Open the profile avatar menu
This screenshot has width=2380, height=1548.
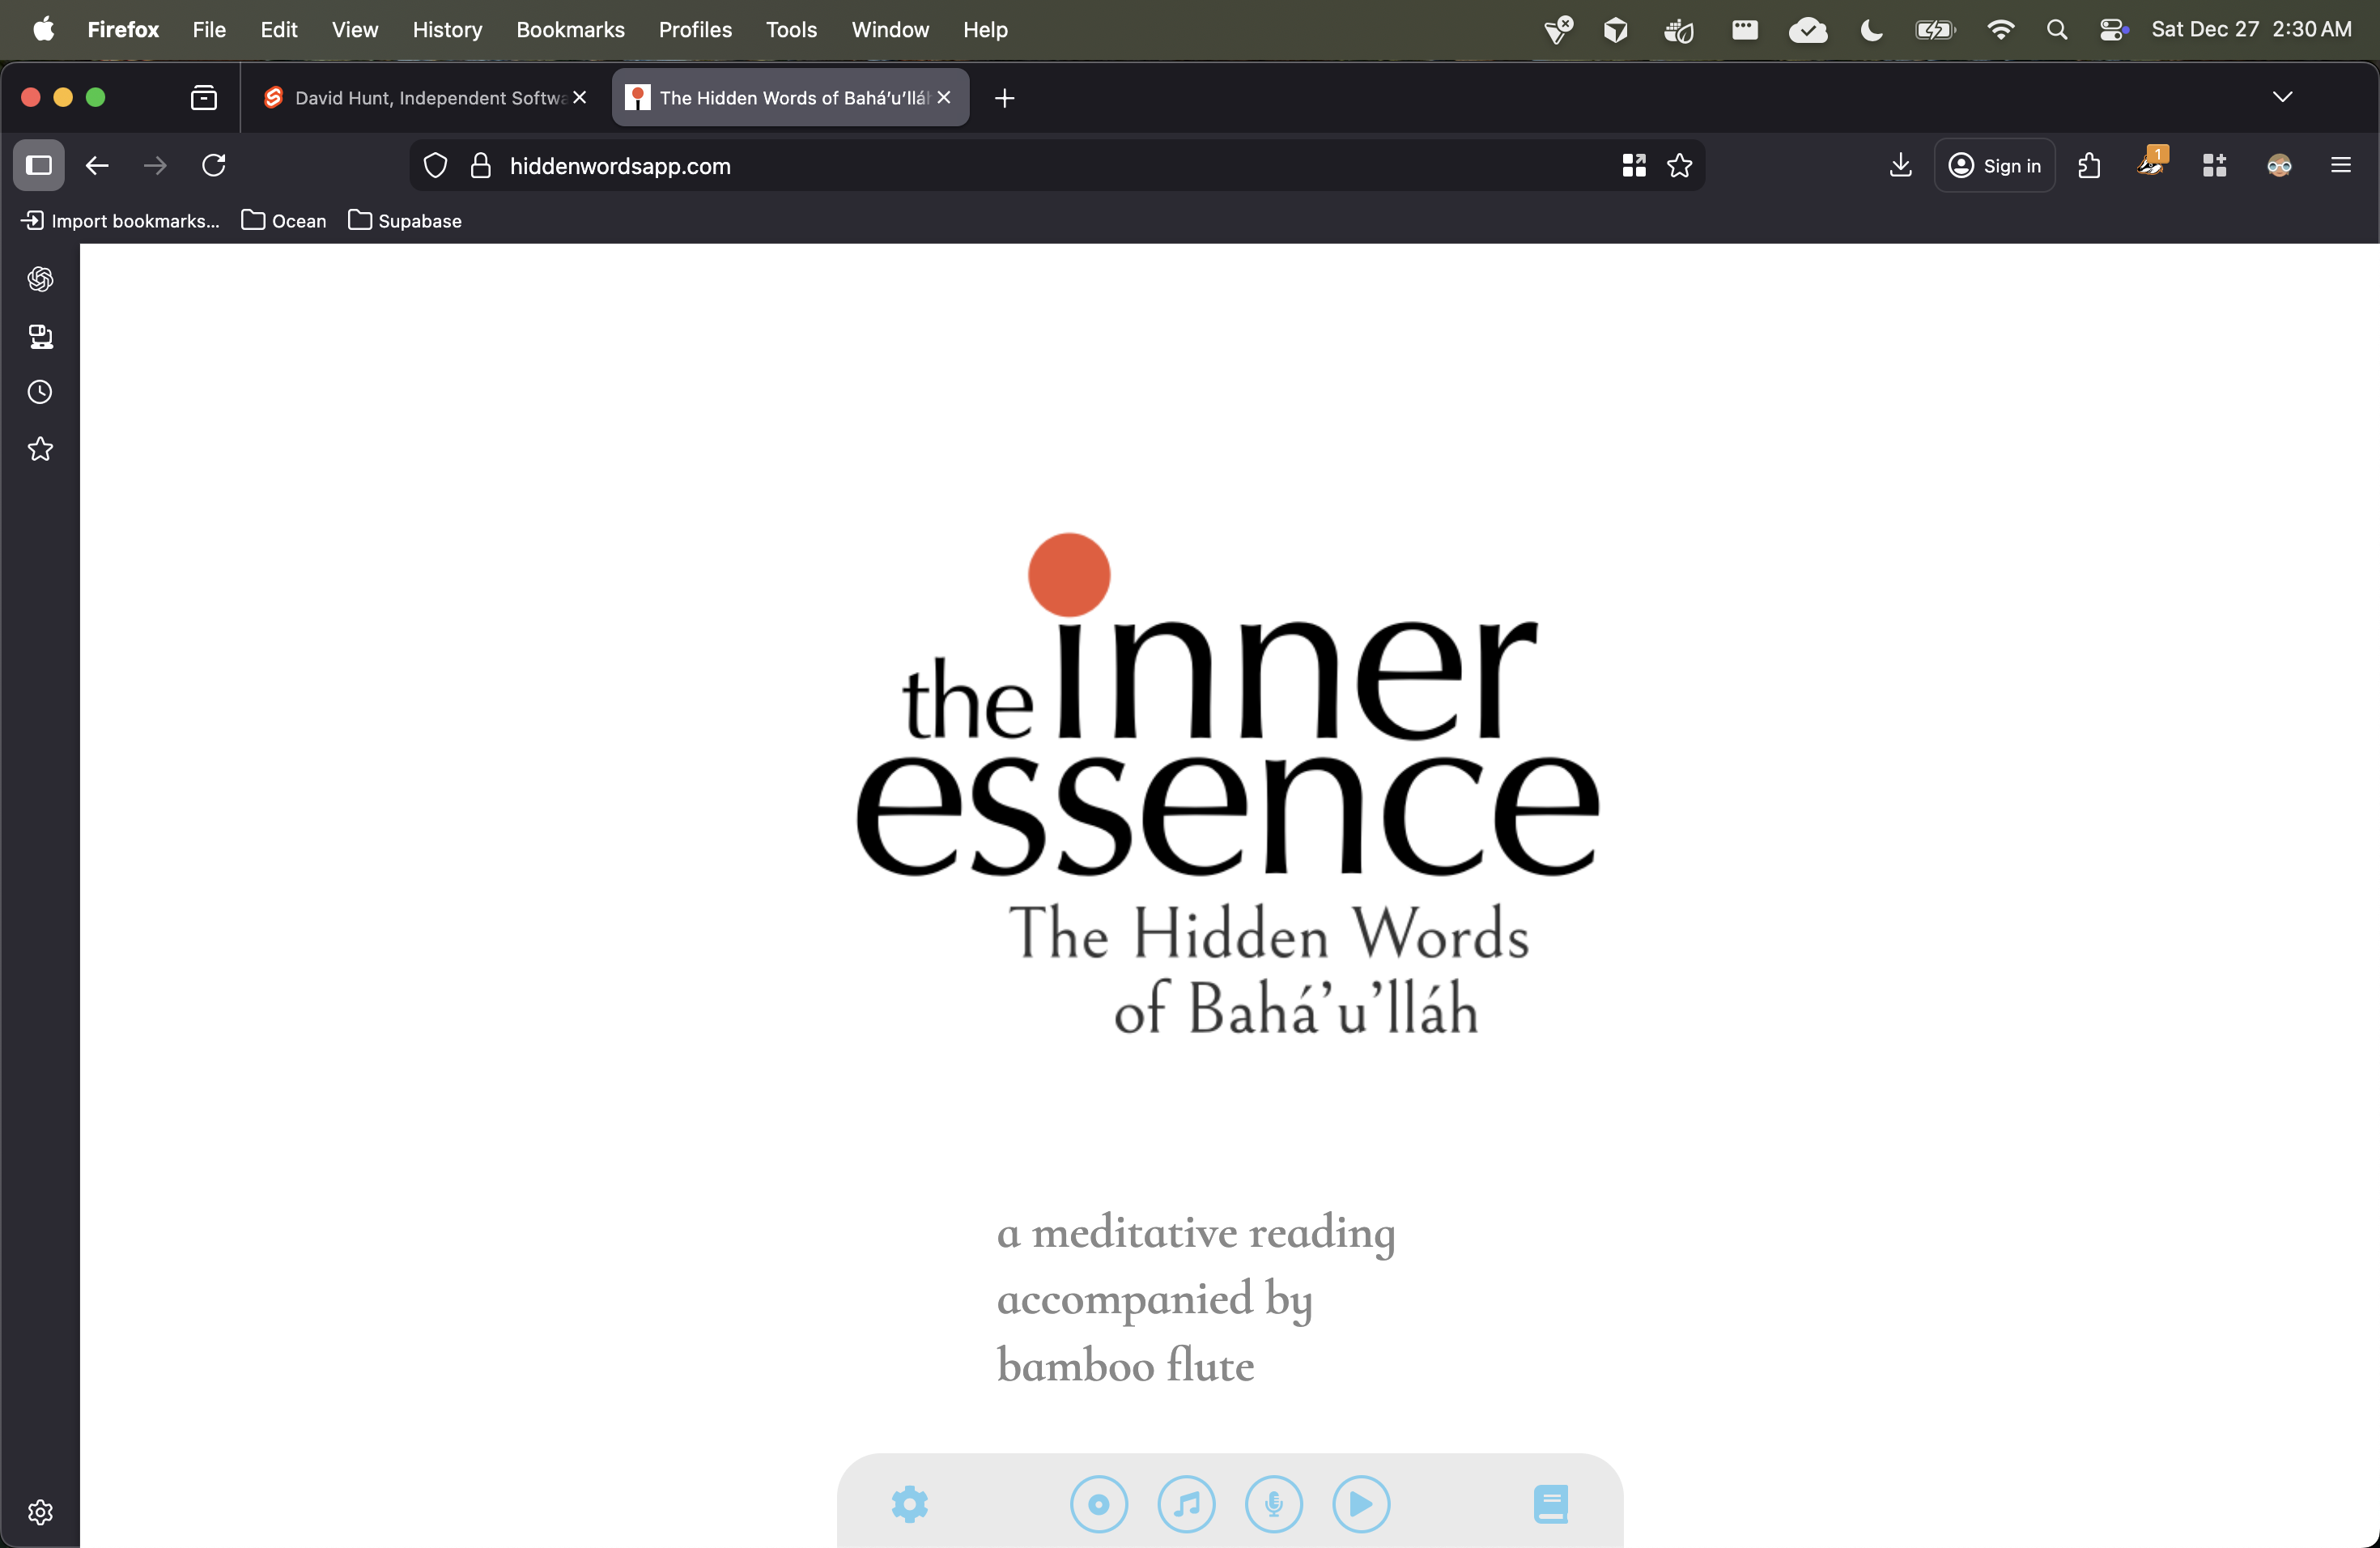tap(2280, 165)
